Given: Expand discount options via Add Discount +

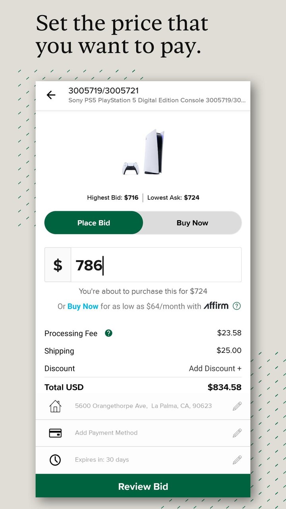Looking at the screenshot, I should [215, 368].
